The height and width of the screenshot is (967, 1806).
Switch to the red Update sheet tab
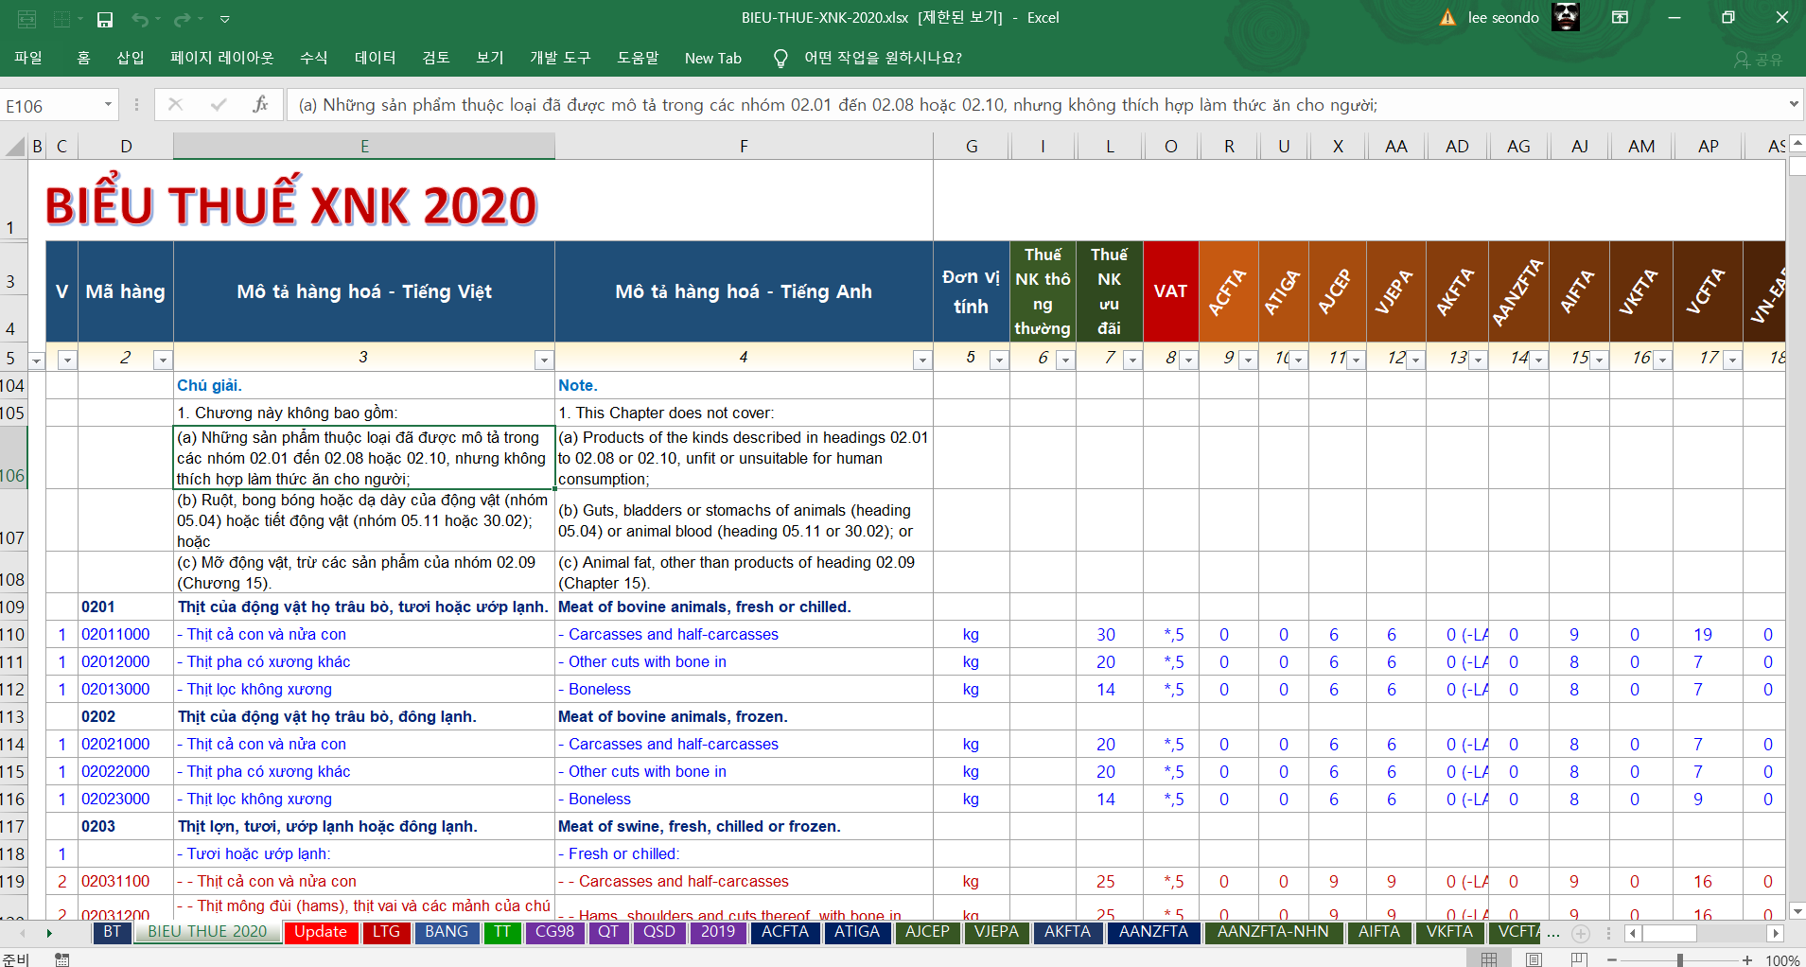pos(321,932)
